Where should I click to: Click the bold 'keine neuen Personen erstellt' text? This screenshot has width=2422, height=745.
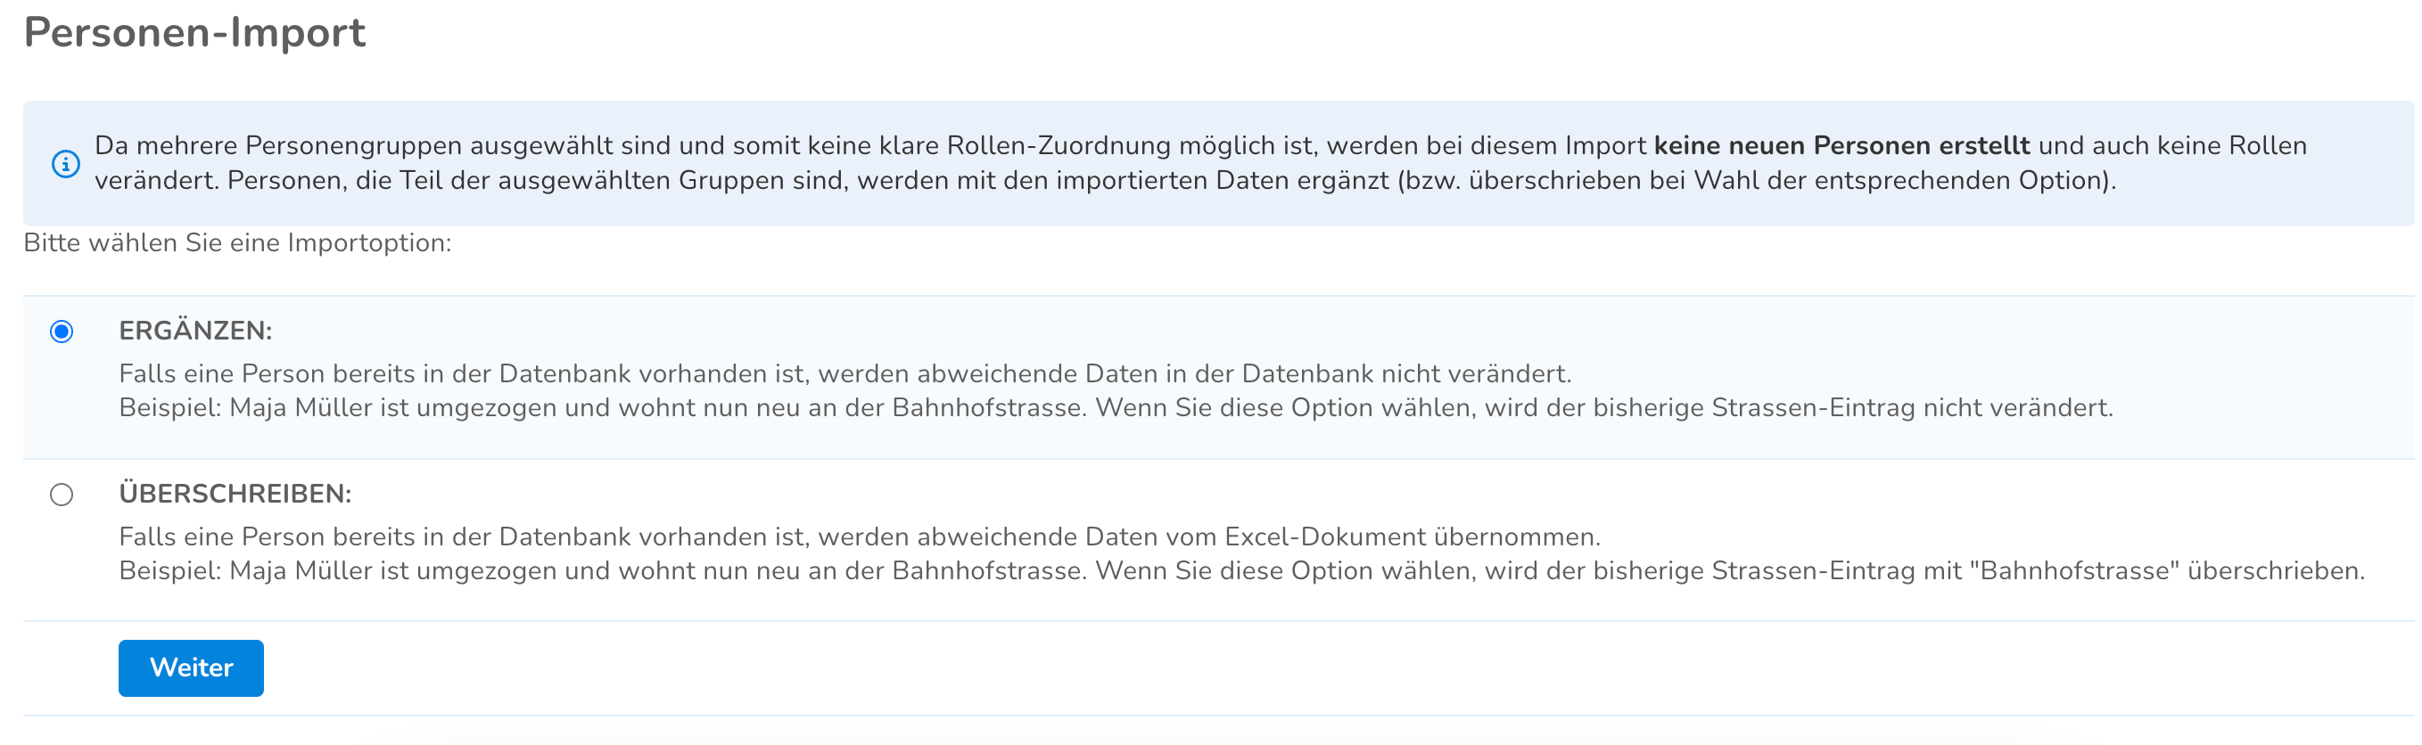coord(1841,145)
